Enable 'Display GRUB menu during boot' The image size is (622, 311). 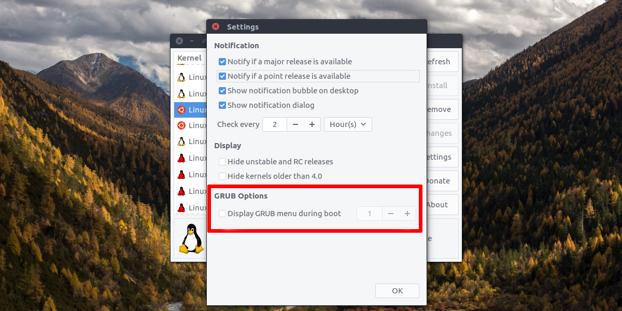tap(222, 214)
